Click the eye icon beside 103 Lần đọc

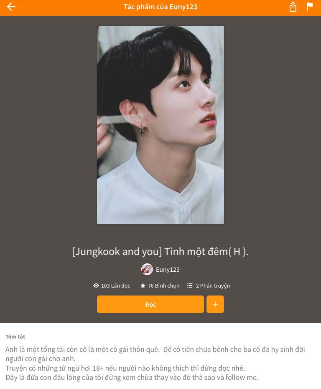96,285
